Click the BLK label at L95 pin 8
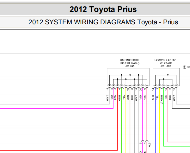Image resolution: width=190 pixels, height=153 pixels. tap(132, 97)
